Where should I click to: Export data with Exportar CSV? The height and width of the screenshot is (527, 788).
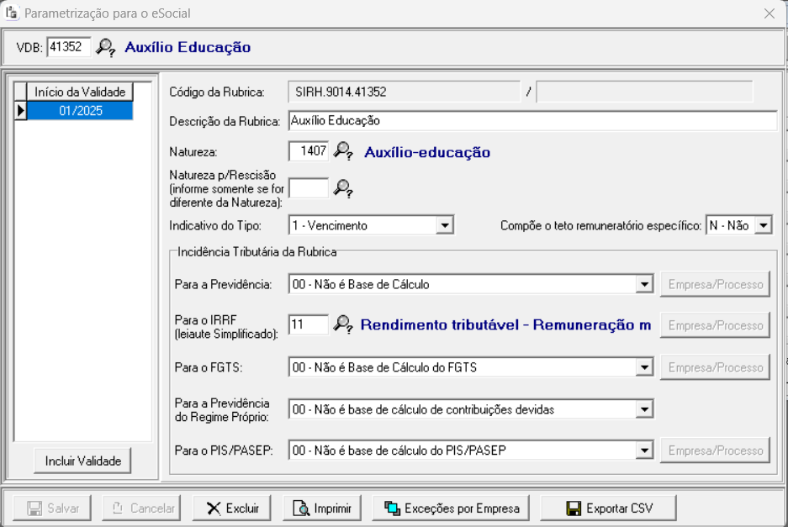pyautogui.click(x=608, y=508)
